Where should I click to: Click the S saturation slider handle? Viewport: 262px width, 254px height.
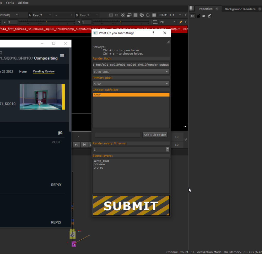(121, 22)
